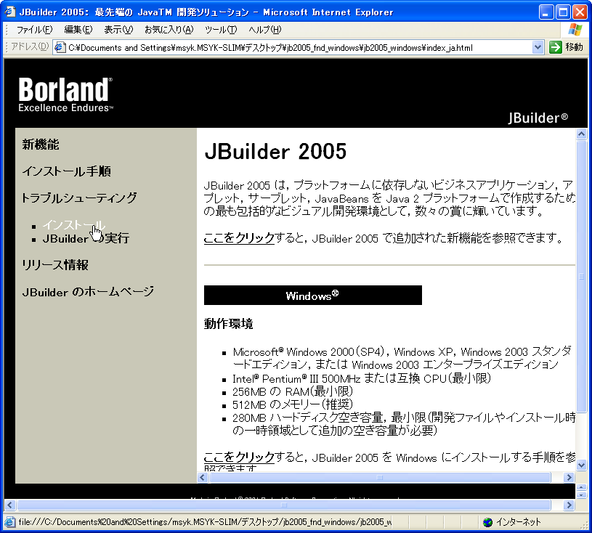Visit the JBuilder のホームページ link
This screenshot has width=592, height=533.
pyautogui.click(x=88, y=291)
